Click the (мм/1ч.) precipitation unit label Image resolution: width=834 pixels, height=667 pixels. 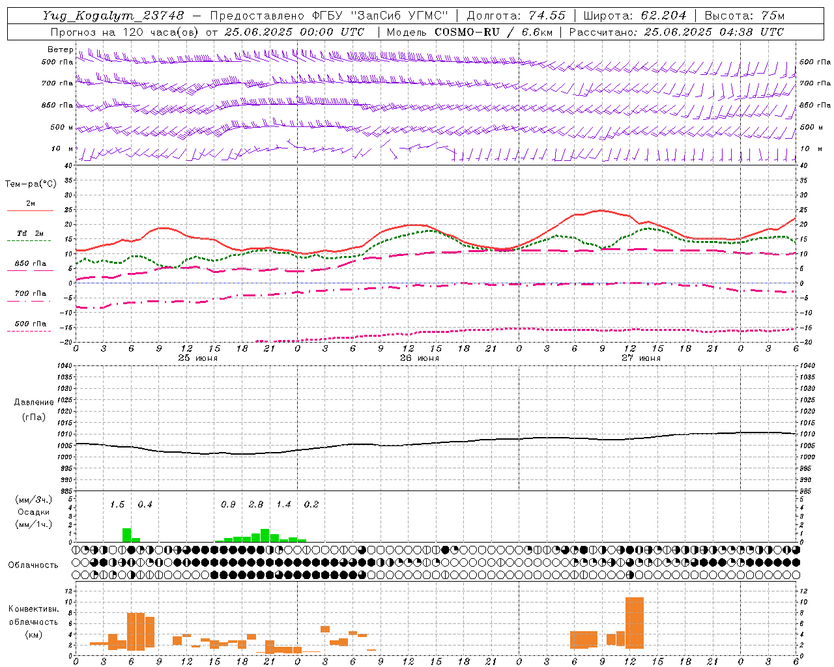pyautogui.click(x=34, y=524)
